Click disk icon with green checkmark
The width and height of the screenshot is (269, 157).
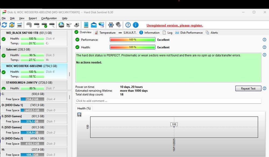point(44,25)
